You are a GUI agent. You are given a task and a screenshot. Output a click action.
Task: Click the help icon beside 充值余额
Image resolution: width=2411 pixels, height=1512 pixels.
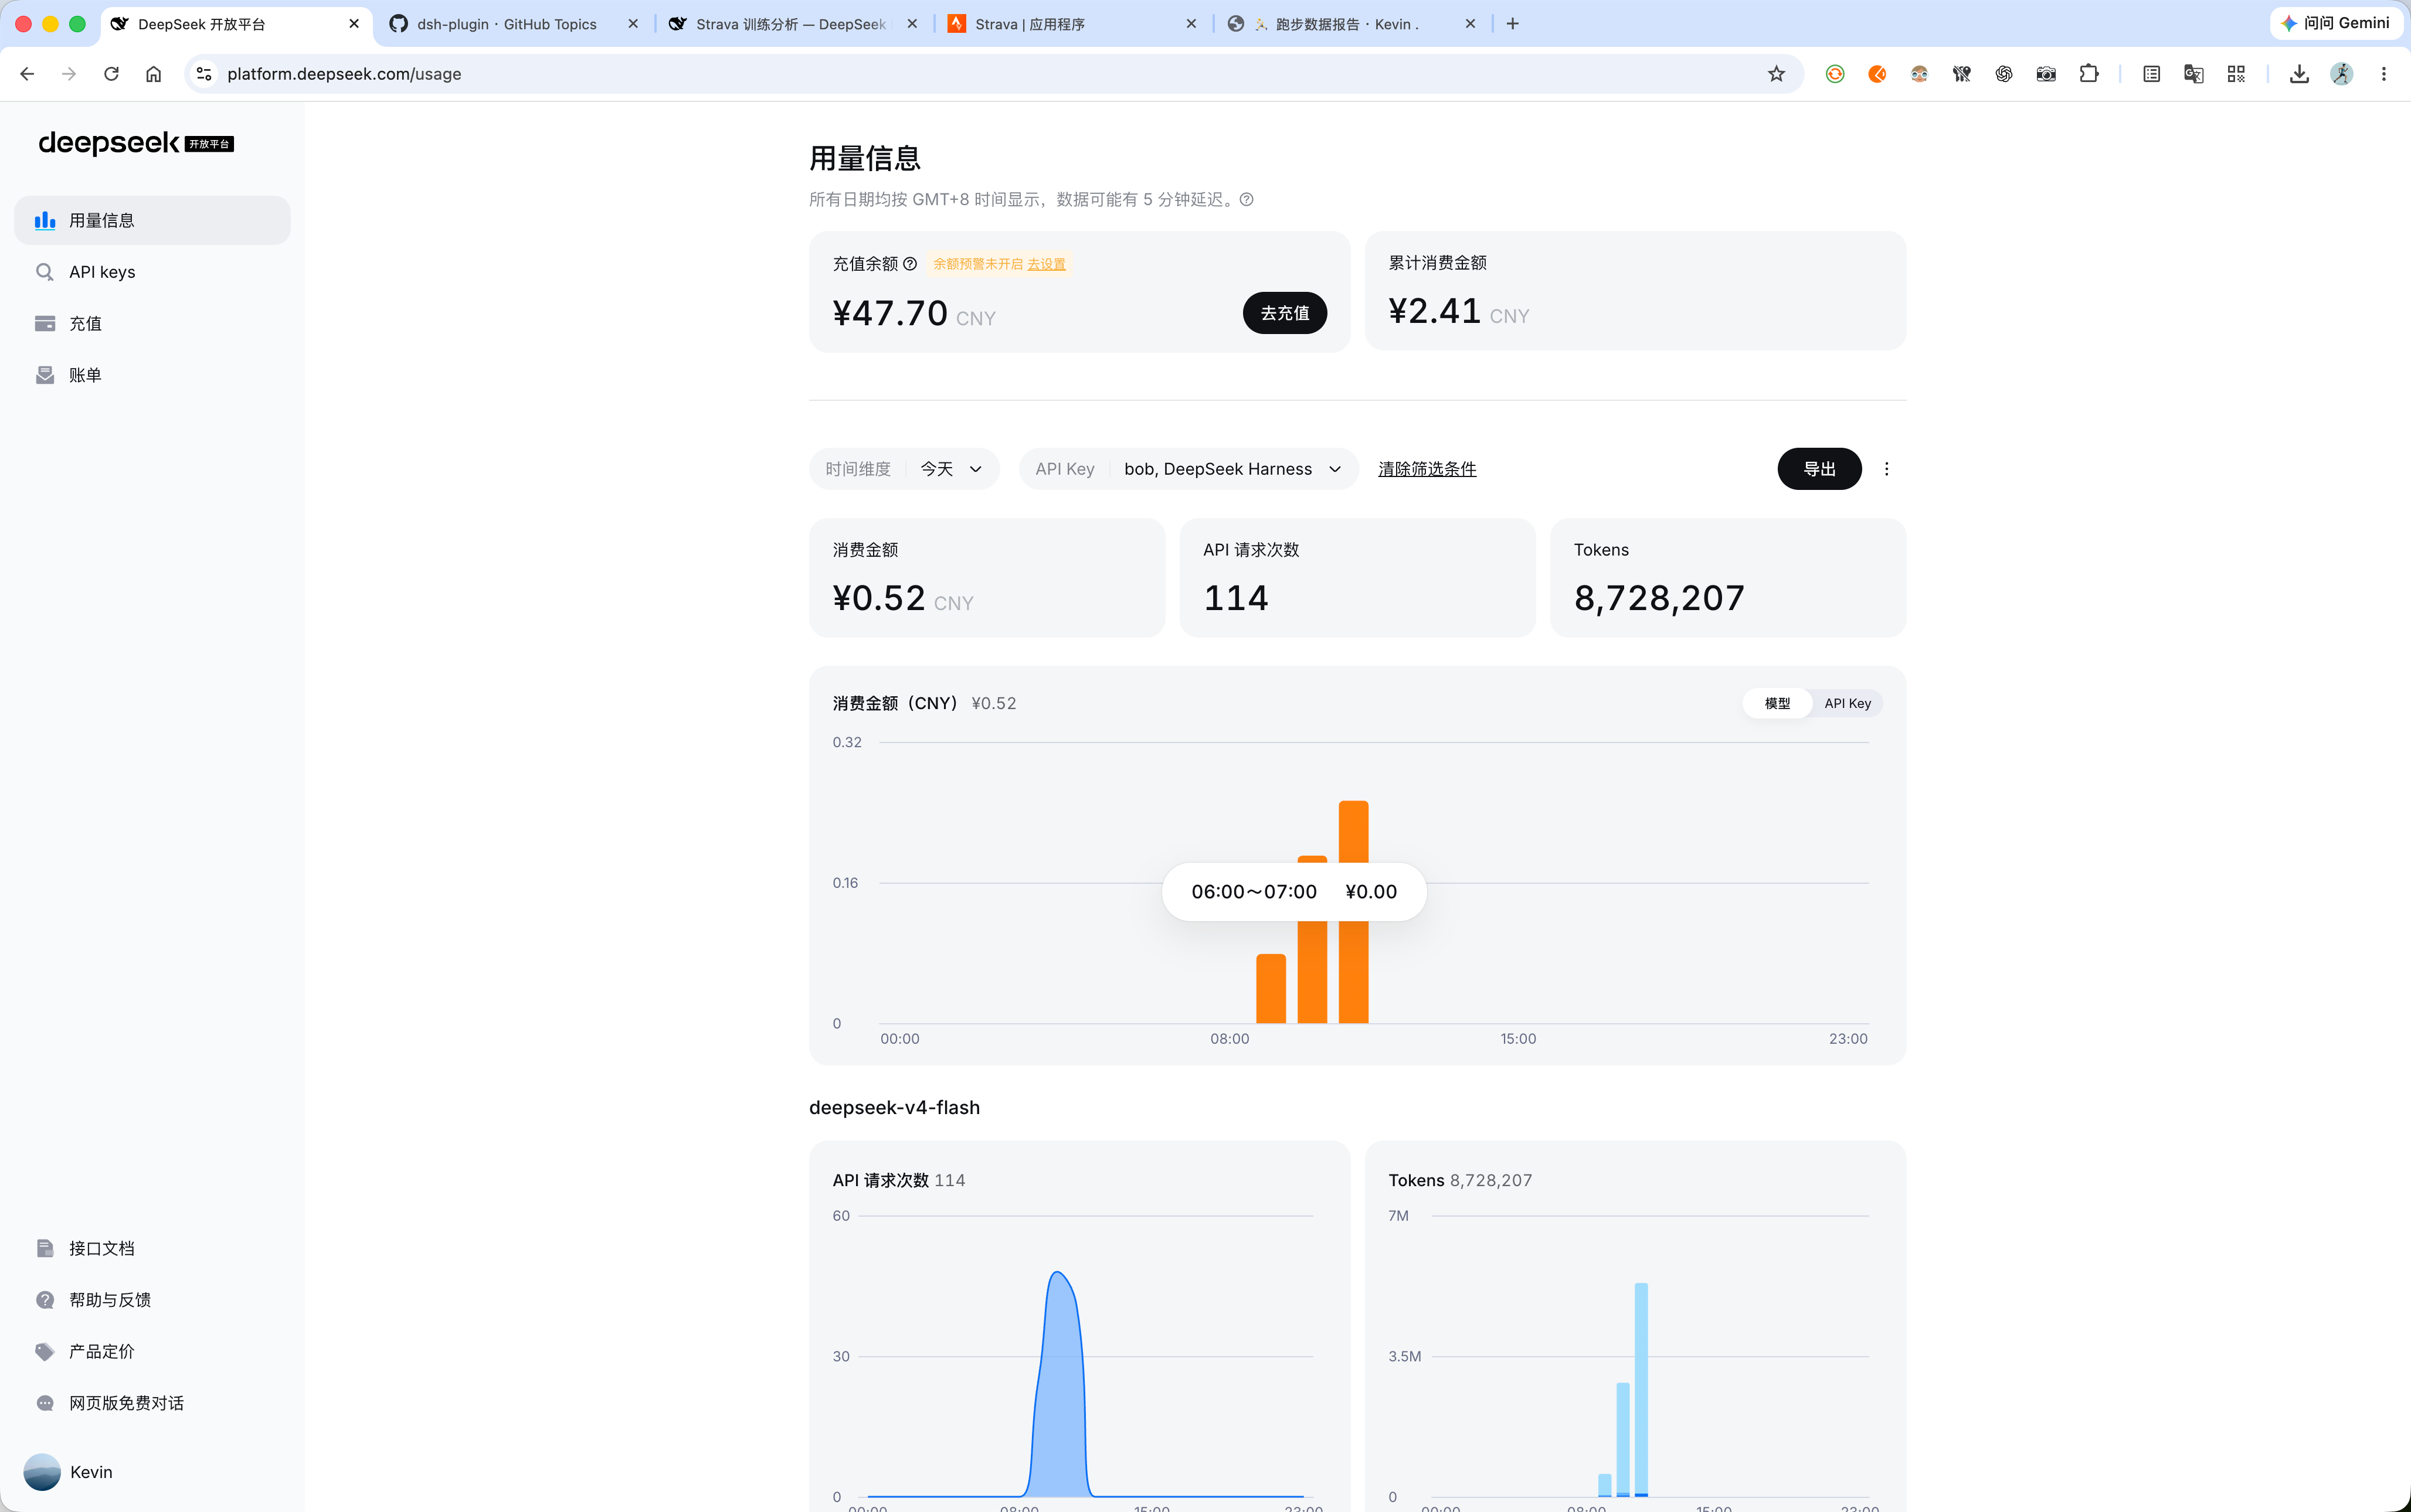coord(911,264)
